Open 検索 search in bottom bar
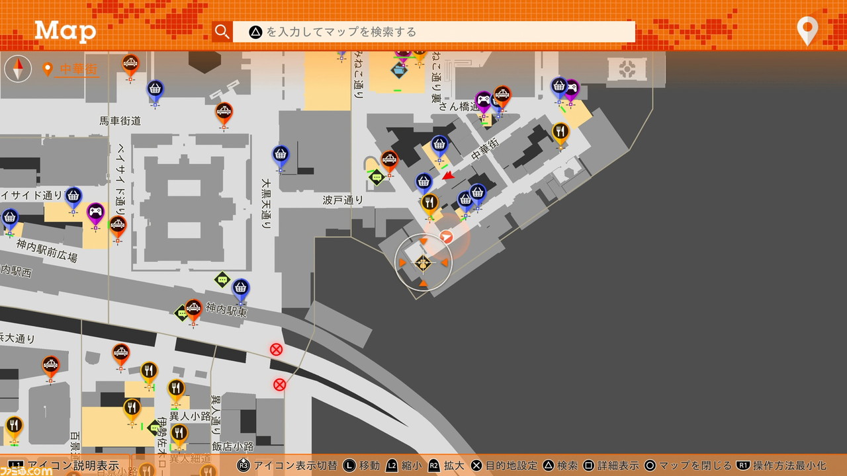 (x=560, y=465)
